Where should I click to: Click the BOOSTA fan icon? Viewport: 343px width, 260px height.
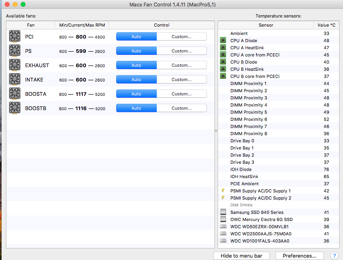tap(15, 93)
